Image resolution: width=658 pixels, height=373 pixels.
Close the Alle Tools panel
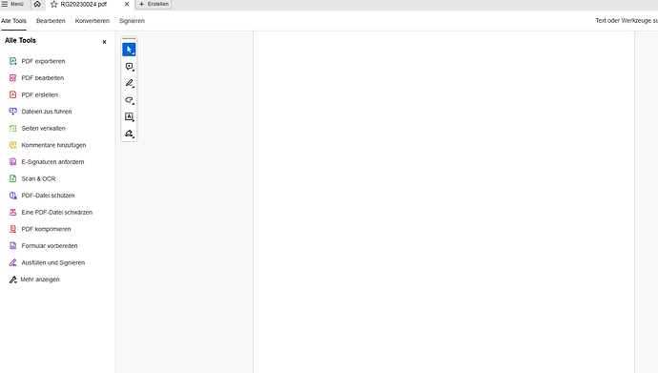[x=104, y=42]
